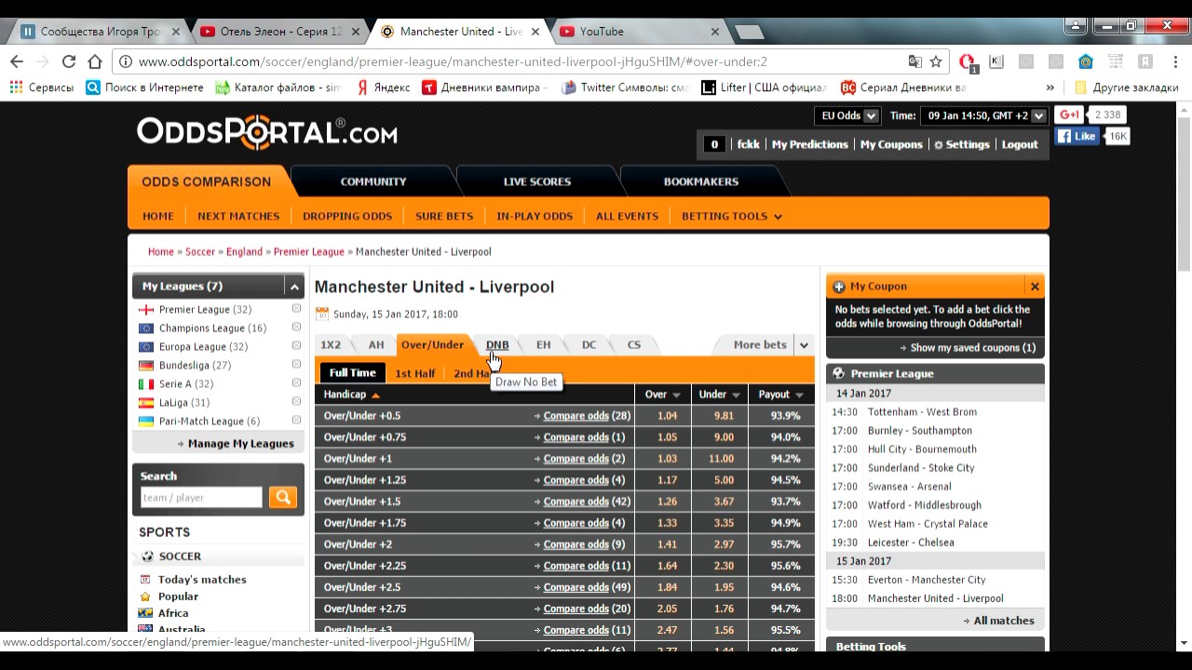Open Manage My Leagues link
Viewport: 1192px width, 670px height.
tap(240, 444)
